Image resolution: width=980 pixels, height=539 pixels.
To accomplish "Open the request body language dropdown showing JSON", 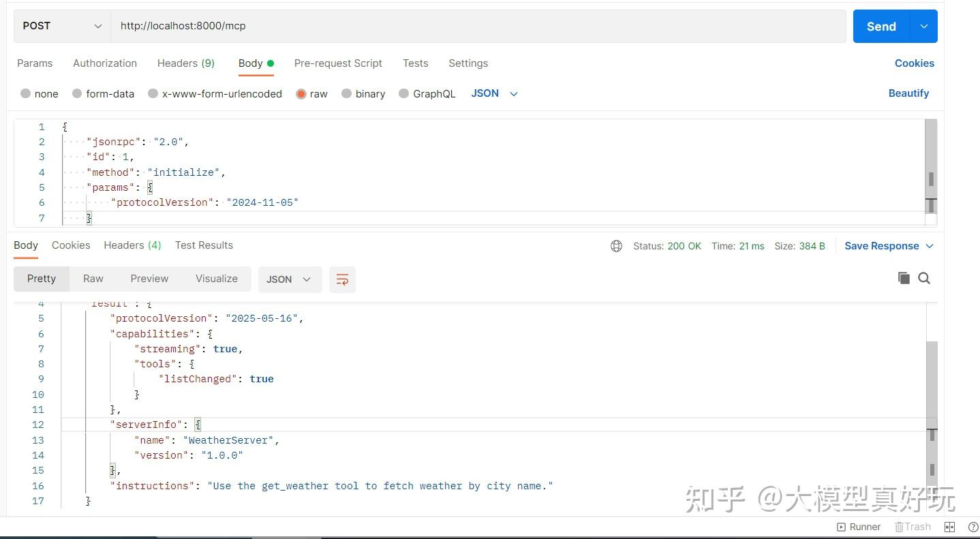I will point(493,93).
